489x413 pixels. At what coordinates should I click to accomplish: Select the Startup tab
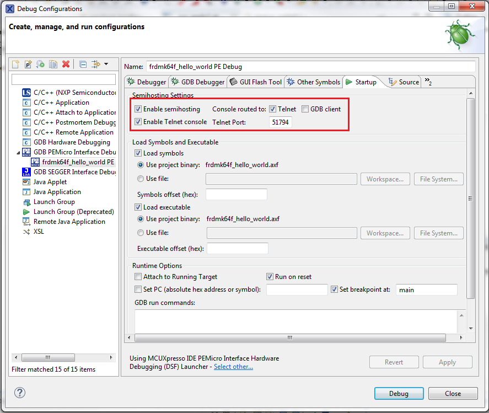point(361,82)
